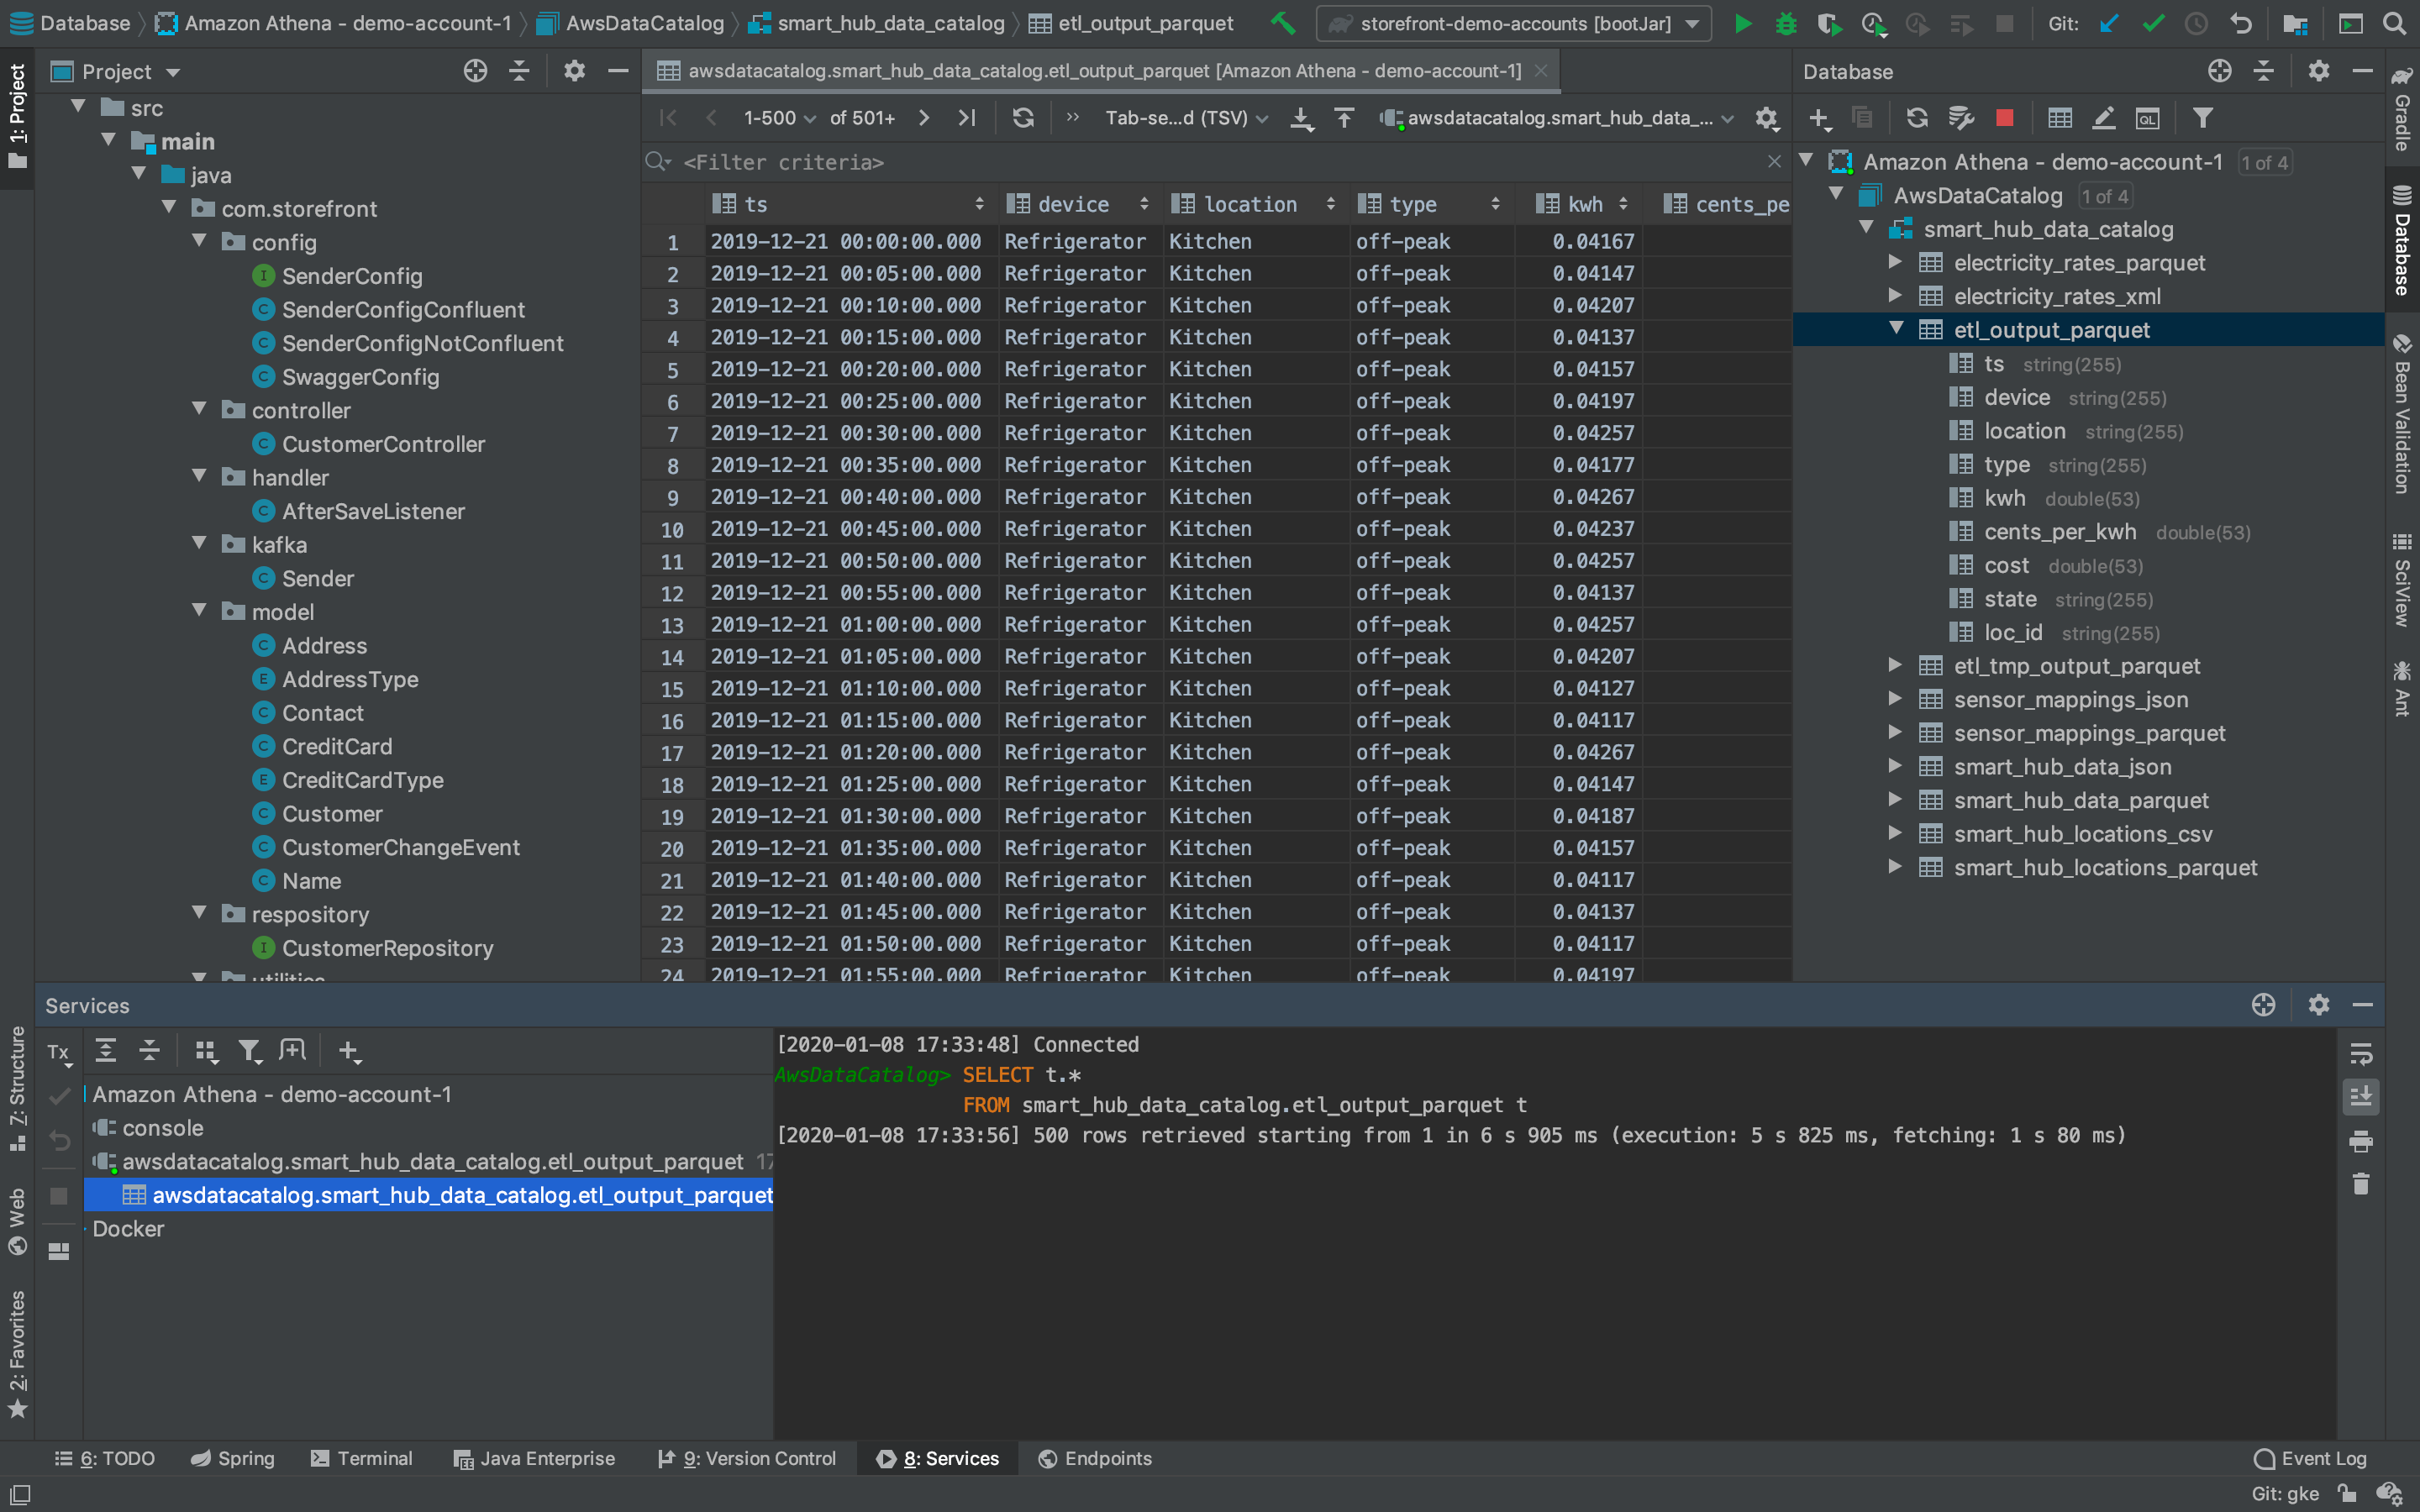
Task: Click next page of query results
Action: [x=922, y=117]
